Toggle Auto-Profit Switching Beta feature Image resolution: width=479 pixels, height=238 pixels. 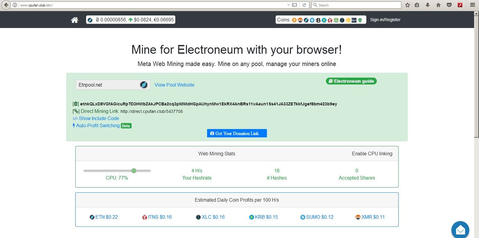[98, 126]
